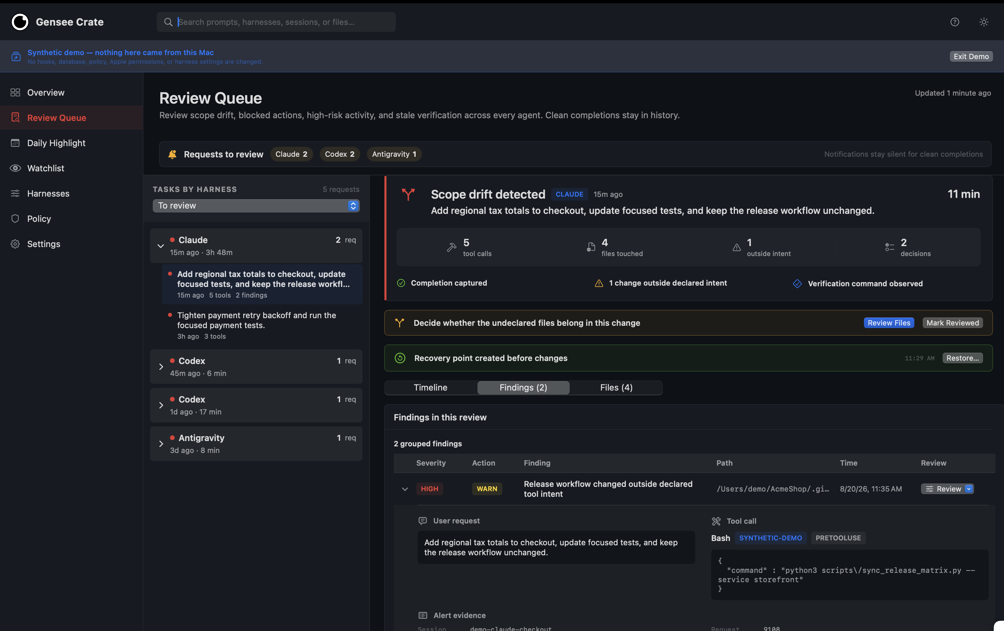Click the recovery point clock icon

pos(400,358)
